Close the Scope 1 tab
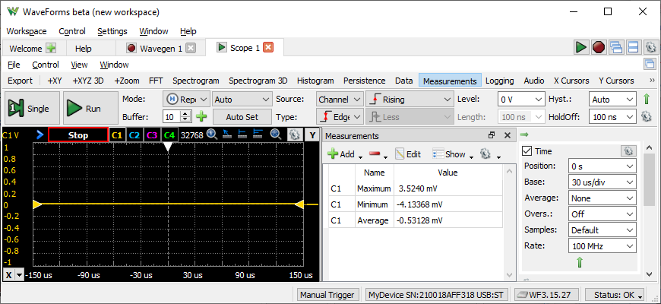 point(268,48)
